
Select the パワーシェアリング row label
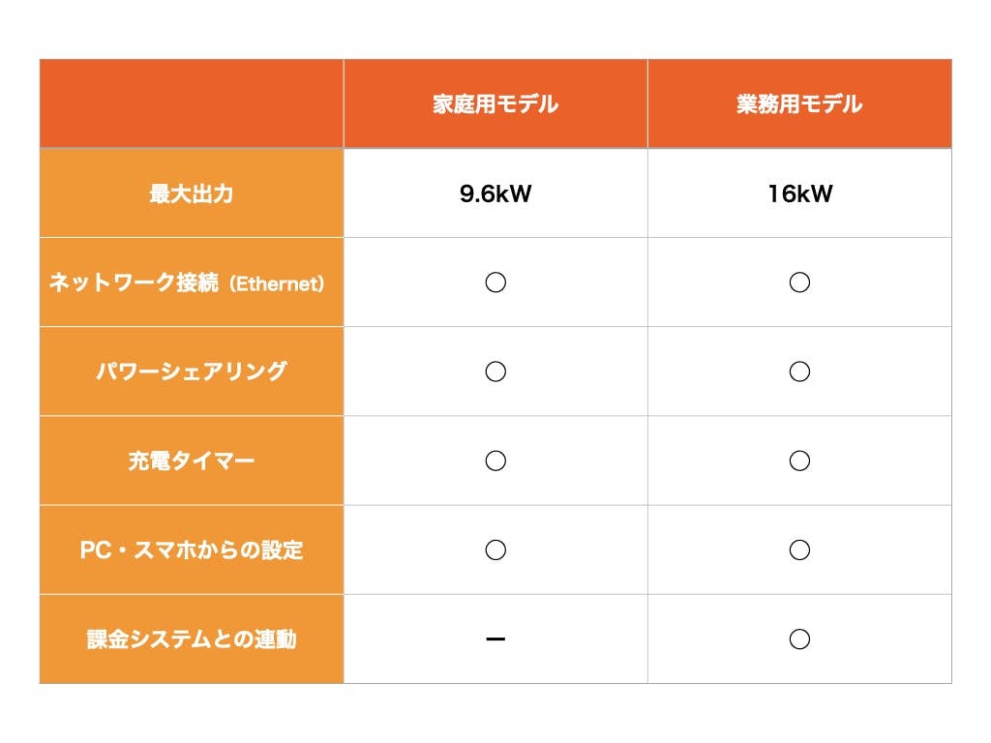point(192,371)
